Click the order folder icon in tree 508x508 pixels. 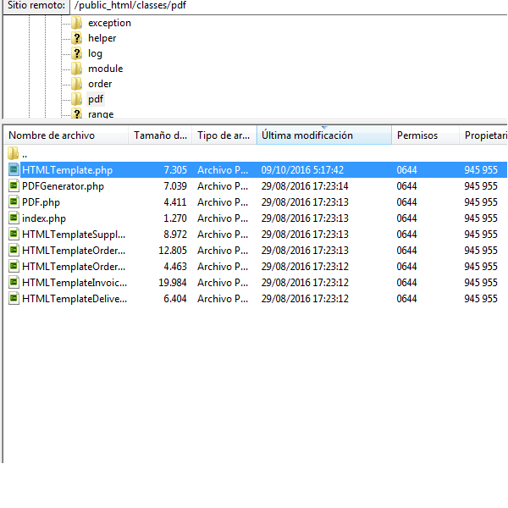point(77,84)
